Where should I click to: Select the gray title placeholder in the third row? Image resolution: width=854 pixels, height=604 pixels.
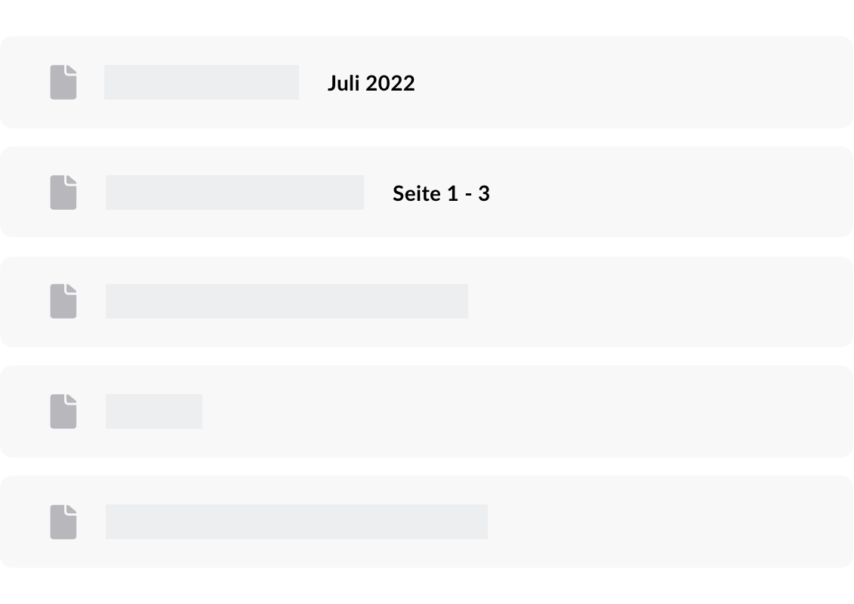pyautogui.click(x=286, y=301)
